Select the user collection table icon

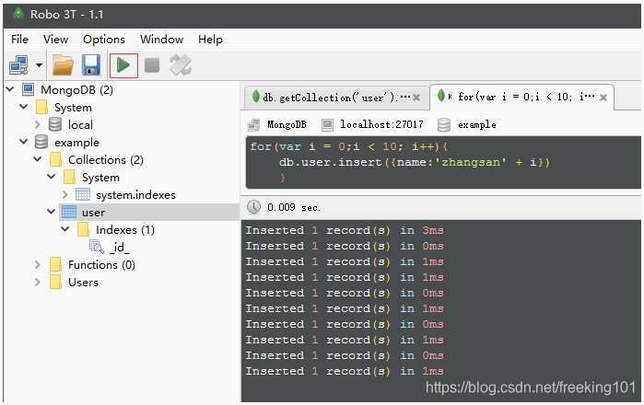[68, 212]
